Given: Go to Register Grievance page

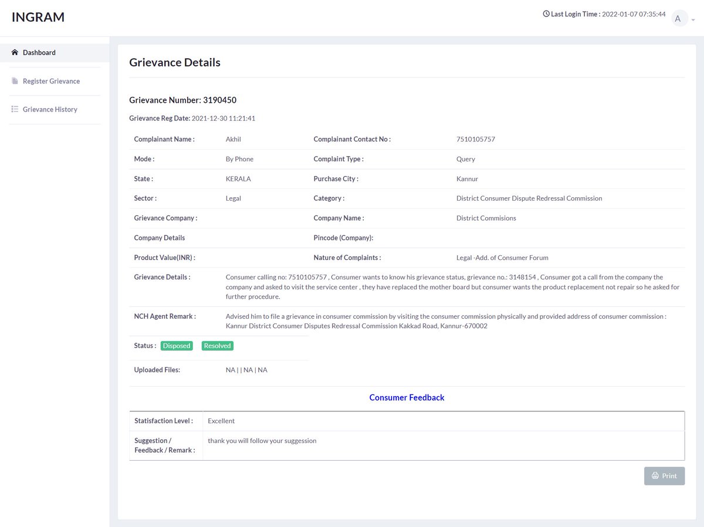Looking at the screenshot, I should 51,81.
